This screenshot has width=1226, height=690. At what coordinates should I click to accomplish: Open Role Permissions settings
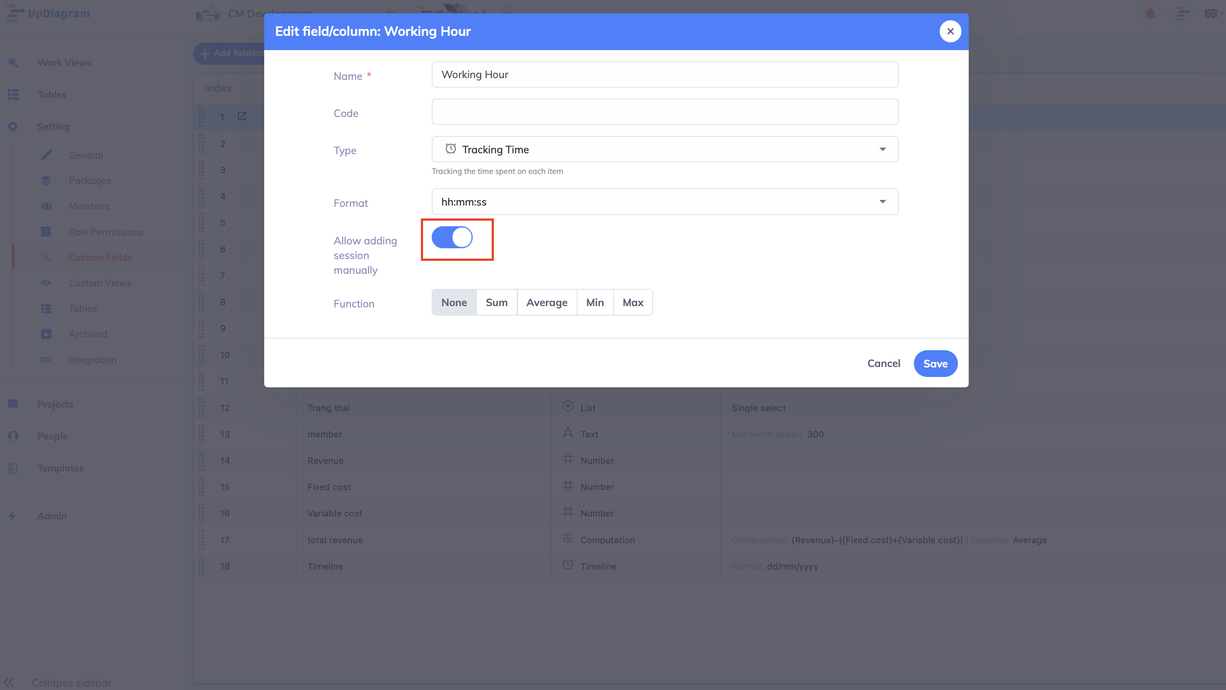click(106, 232)
